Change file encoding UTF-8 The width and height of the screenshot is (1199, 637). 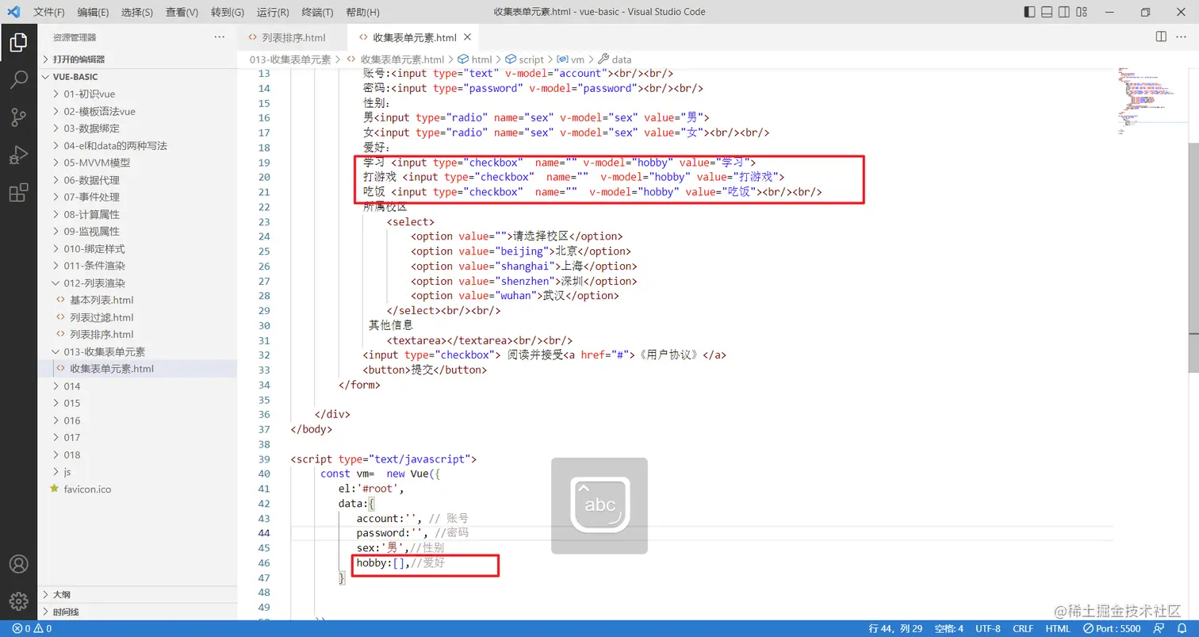point(988,628)
